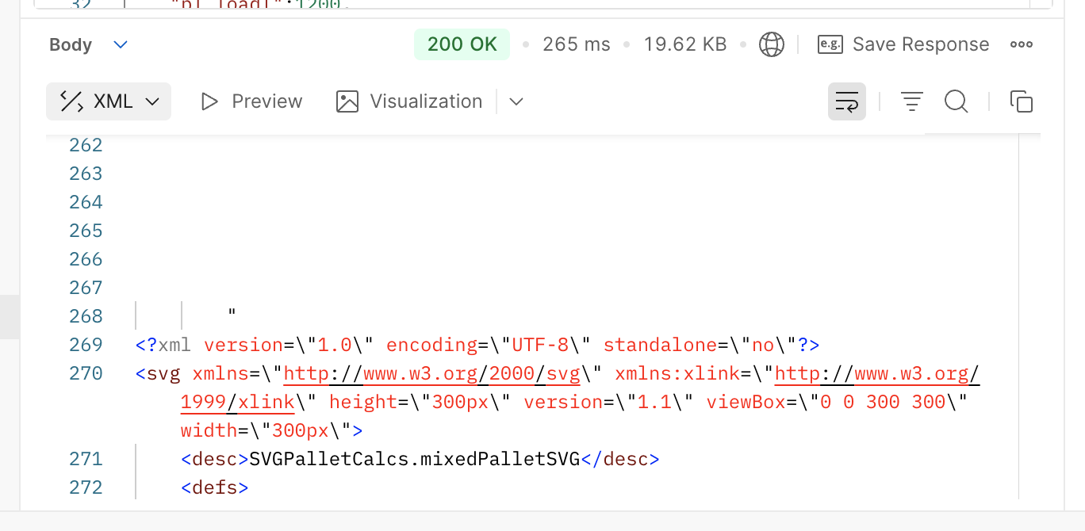The width and height of the screenshot is (1085, 531).
Task: Copy response using the copy icon
Action: (x=1021, y=101)
